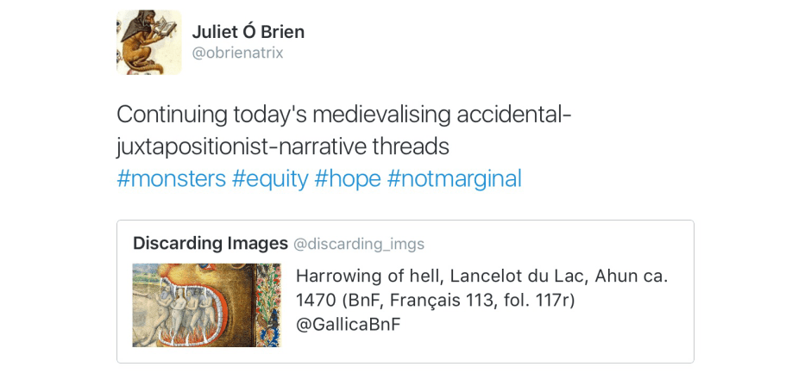Click the word "medievalising" in the tweet
Viewport: 811px width, 373px height.
click(x=382, y=115)
